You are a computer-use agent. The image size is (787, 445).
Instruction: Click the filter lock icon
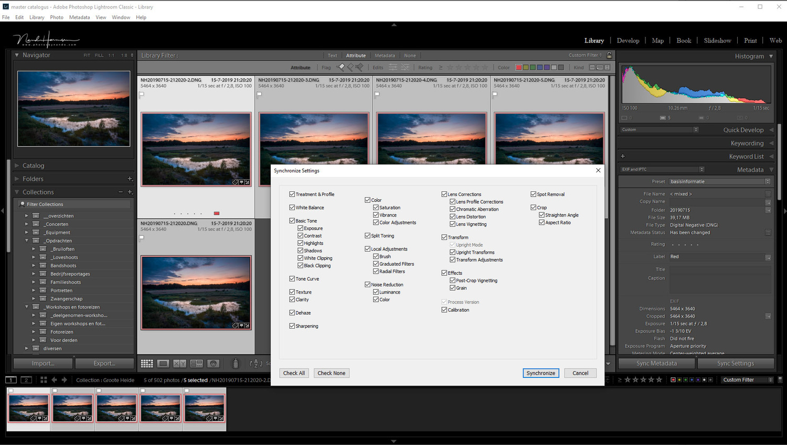(609, 55)
